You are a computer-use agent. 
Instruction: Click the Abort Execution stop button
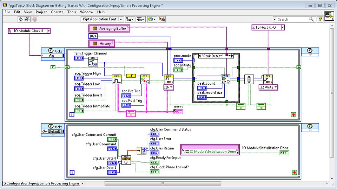[x=35, y=19]
